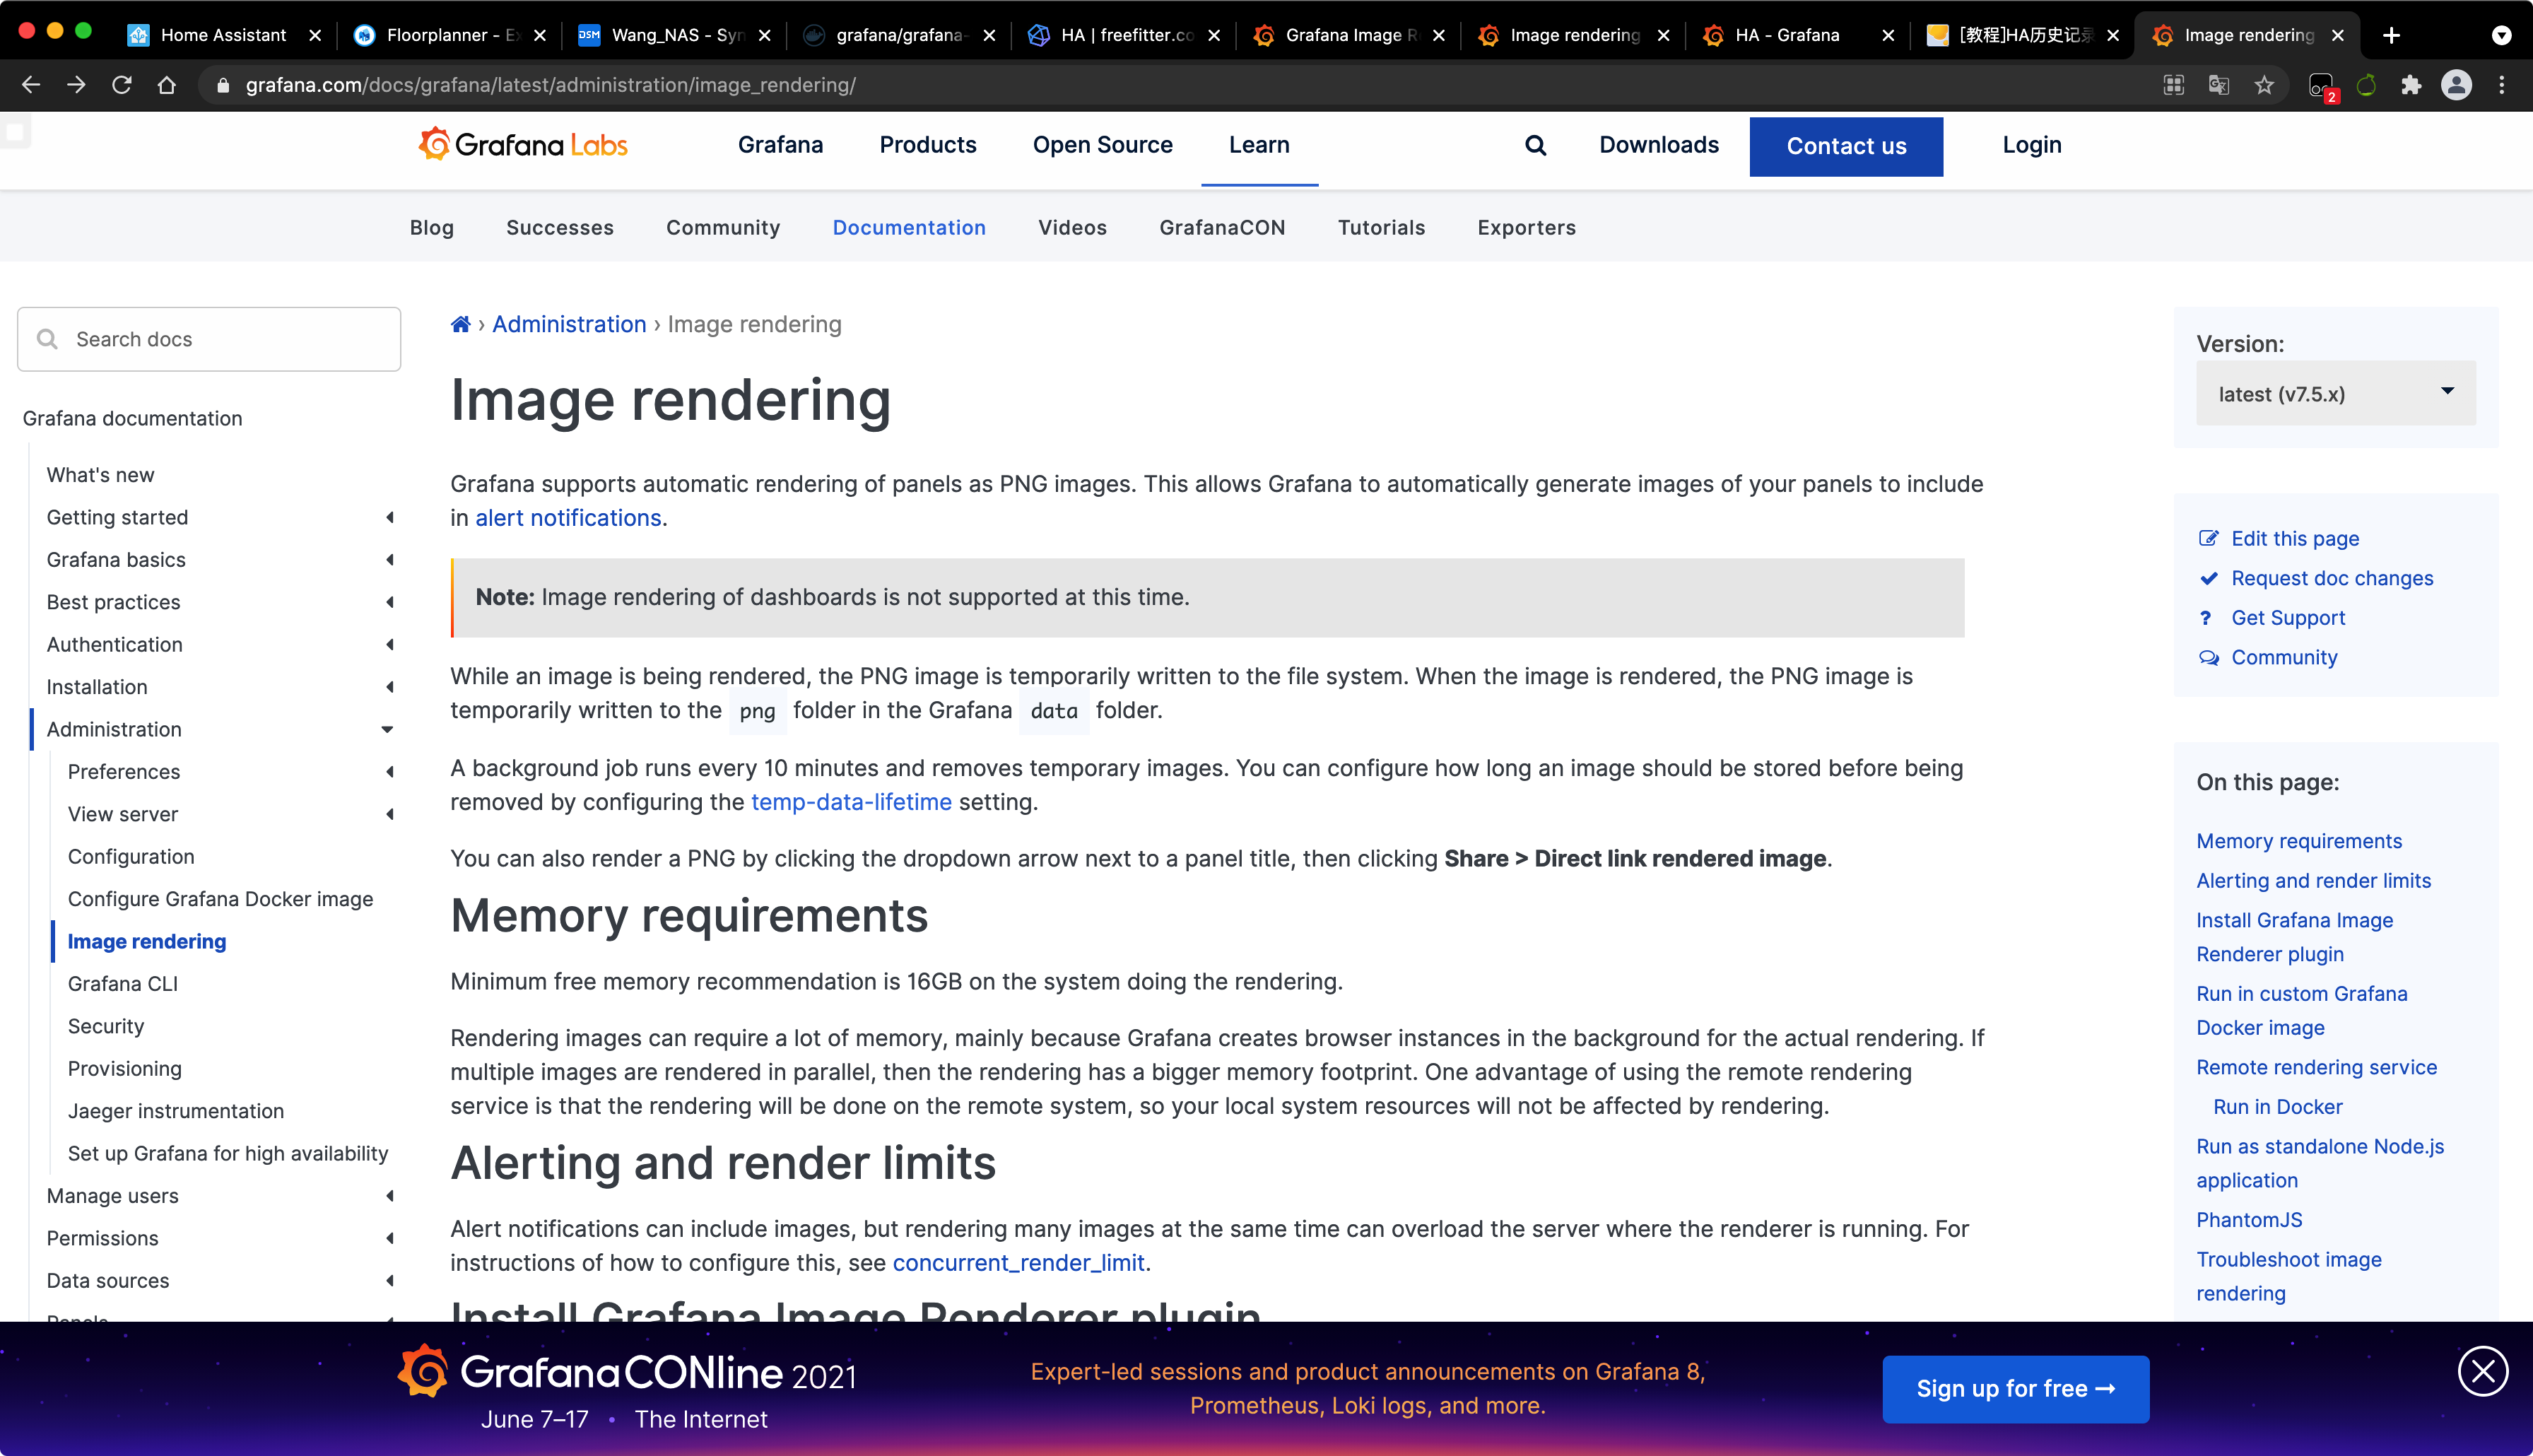
Task: Switch to the Home Assistant tab
Action: click(222, 35)
